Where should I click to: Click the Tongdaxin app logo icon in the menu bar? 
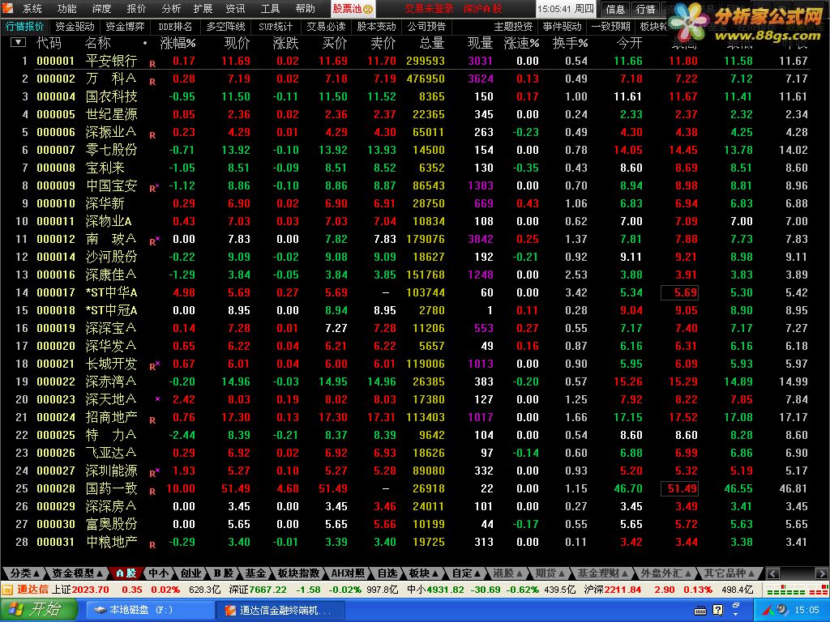pyautogui.click(x=7, y=7)
